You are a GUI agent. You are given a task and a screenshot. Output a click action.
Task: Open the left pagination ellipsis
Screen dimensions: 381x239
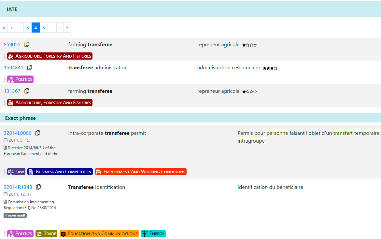point(19,28)
